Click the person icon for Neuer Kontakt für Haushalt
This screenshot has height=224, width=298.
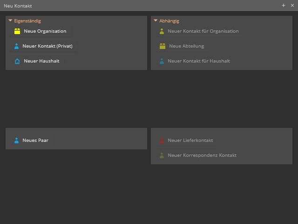coord(162,61)
